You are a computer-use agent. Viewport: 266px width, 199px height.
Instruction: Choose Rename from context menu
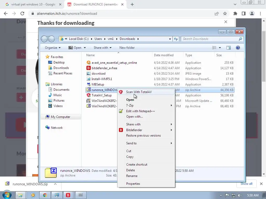click(x=146, y=176)
